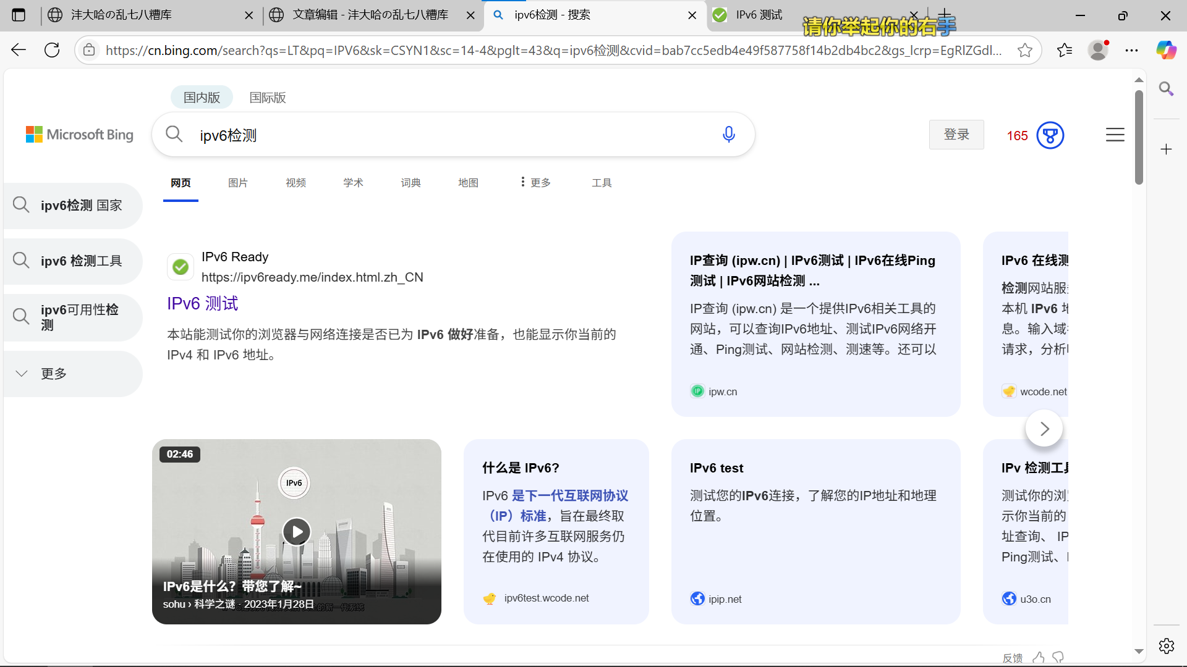Open the tab actions menu icon
Screen dimensions: 1187x667
pyautogui.click(x=19, y=15)
